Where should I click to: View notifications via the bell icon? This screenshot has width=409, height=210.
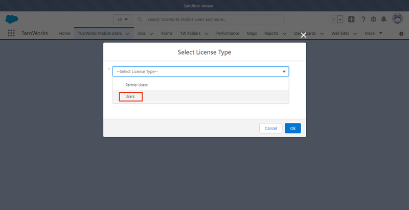[x=383, y=19]
